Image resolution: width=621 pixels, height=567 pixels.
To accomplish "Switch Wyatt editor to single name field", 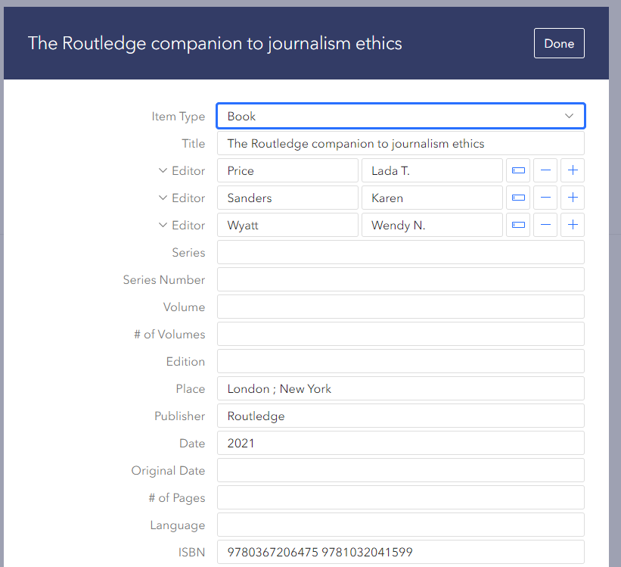I will click(x=518, y=225).
